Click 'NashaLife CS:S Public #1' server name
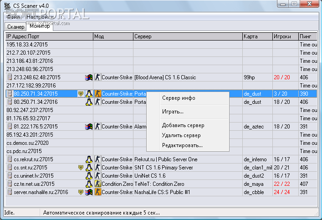The height and width of the screenshot is (220, 322). 162,192
